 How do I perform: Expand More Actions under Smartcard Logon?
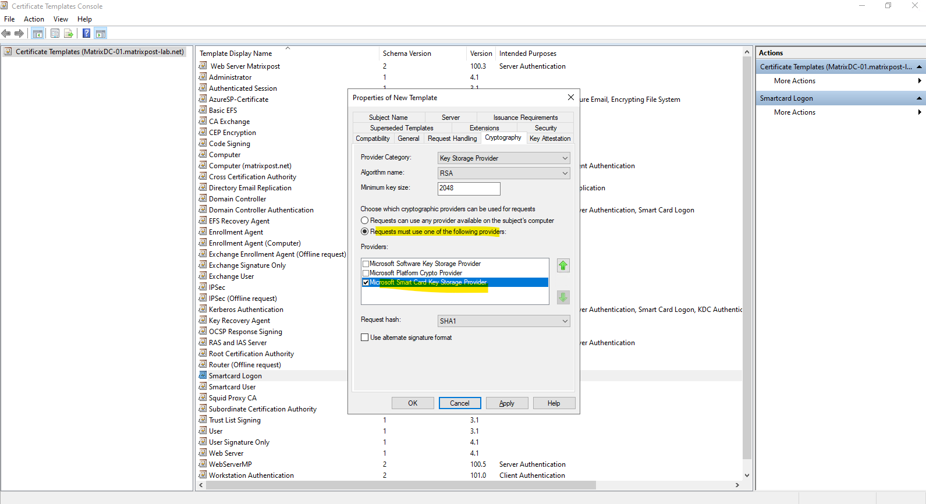(842, 112)
